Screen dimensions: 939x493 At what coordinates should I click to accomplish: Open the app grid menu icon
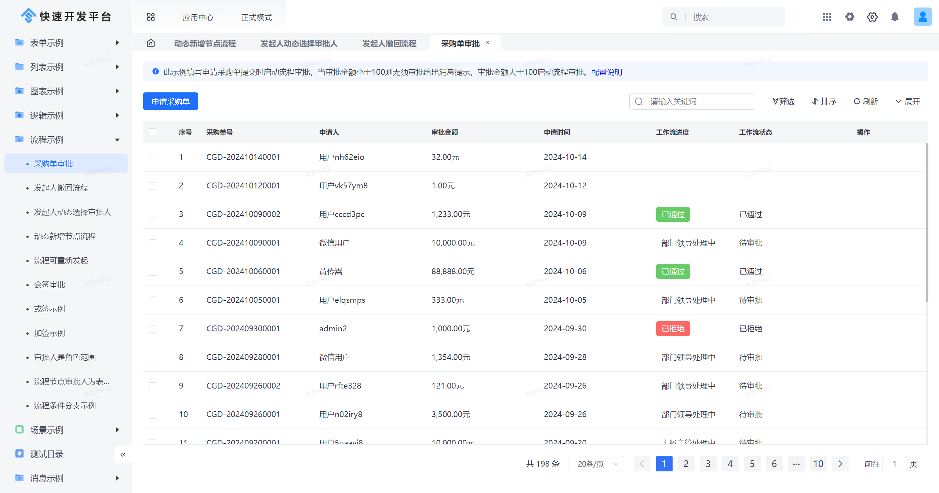[x=151, y=17]
